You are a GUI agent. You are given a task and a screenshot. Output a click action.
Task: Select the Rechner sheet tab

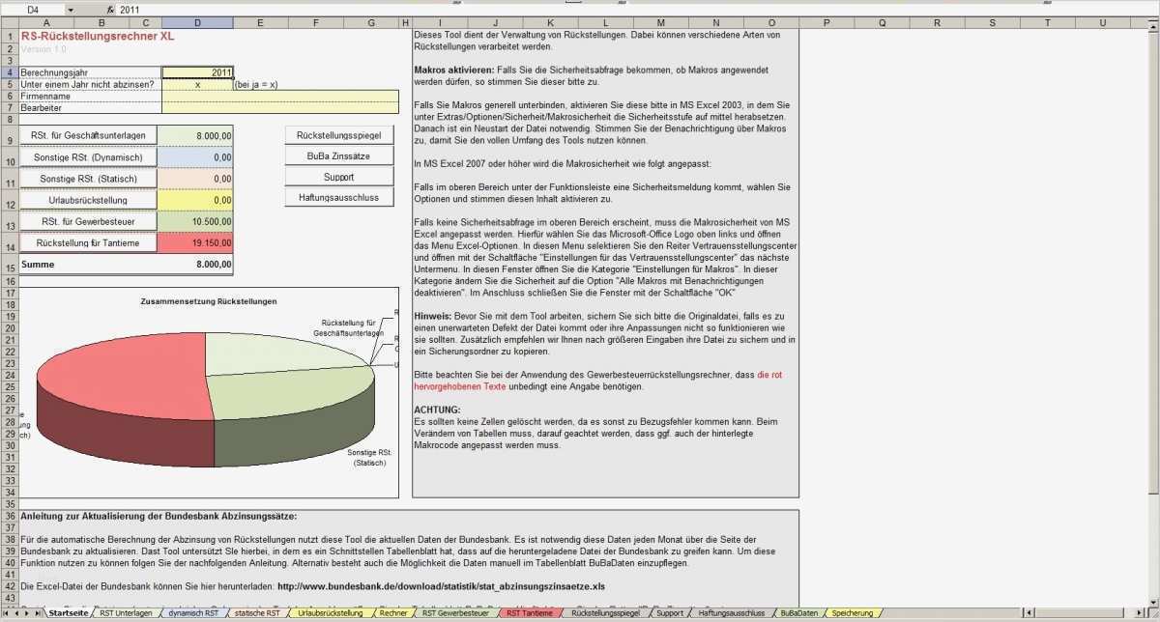(x=392, y=613)
